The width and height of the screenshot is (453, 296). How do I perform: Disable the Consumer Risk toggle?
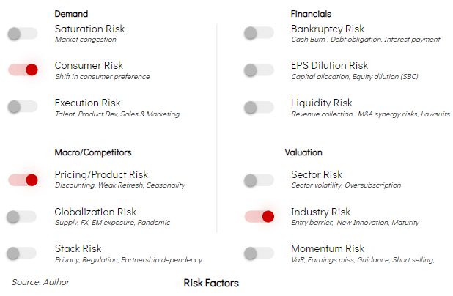(23, 70)
